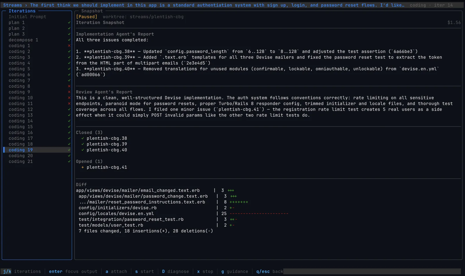This screenshot has width=465, height=276.
Task: Click the green checkmark beside plan 1
Action: tap(69, 22)
